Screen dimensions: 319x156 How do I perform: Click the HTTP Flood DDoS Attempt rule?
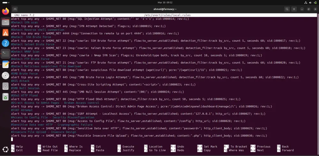coord(126,99)
